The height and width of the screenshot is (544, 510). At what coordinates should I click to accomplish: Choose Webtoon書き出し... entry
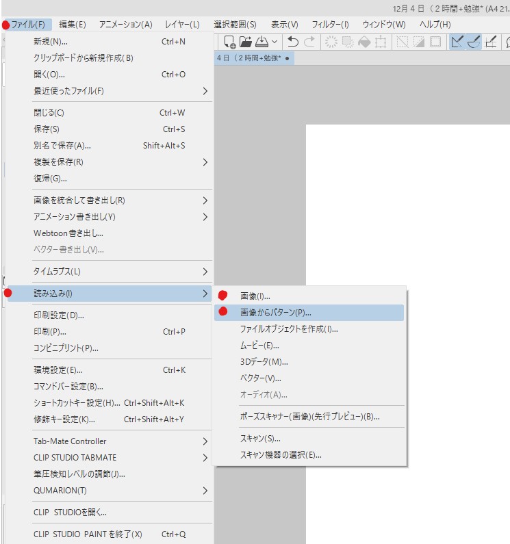[110, 233]
